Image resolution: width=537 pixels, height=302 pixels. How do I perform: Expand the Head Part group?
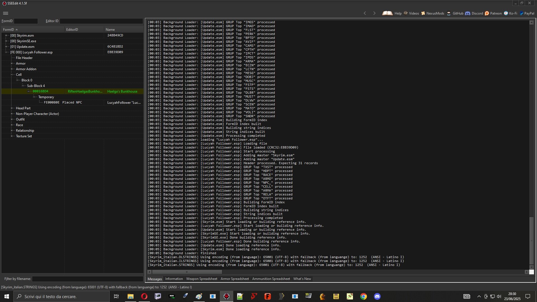pyautogui.click(x=11, y=108)
